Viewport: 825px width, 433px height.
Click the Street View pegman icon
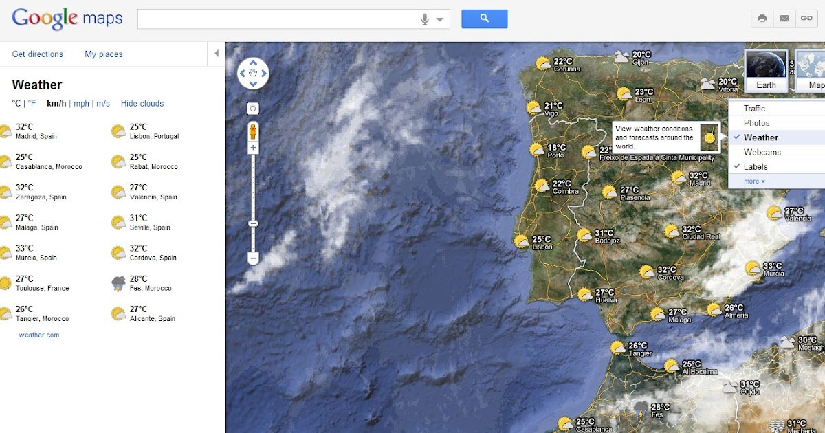[x=253, y=131]
